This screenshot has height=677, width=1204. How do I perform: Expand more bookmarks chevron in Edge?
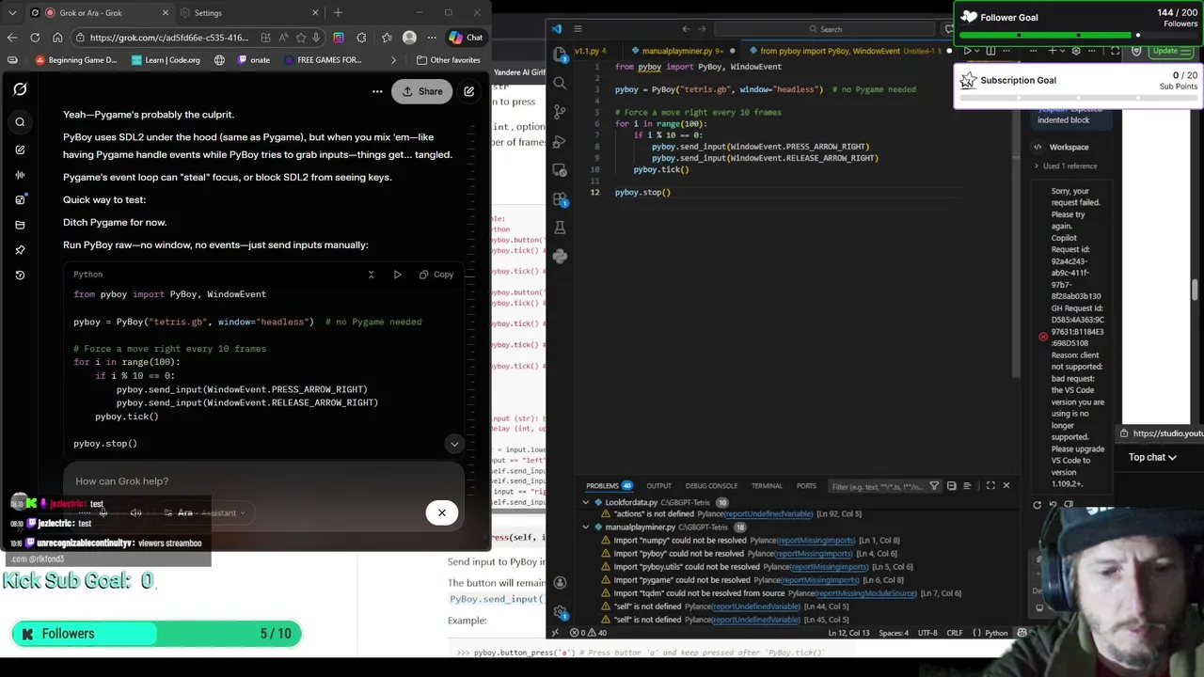[x=393, y=60]
